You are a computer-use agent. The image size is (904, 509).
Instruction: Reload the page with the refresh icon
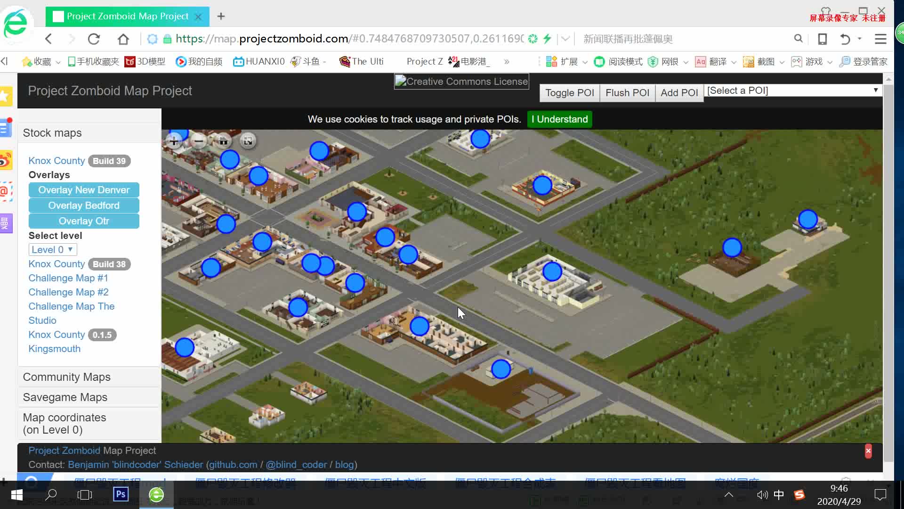(x=94, y=39)
